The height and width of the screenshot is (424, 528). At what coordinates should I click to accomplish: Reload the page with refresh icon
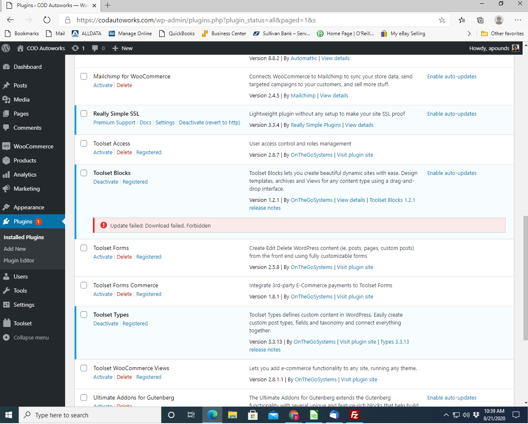(x=47, y=20)
